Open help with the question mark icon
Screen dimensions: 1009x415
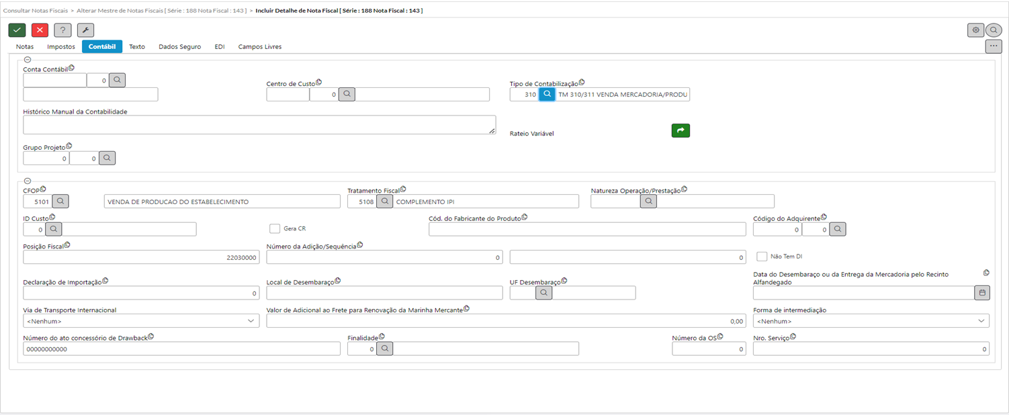click(62, 30)
